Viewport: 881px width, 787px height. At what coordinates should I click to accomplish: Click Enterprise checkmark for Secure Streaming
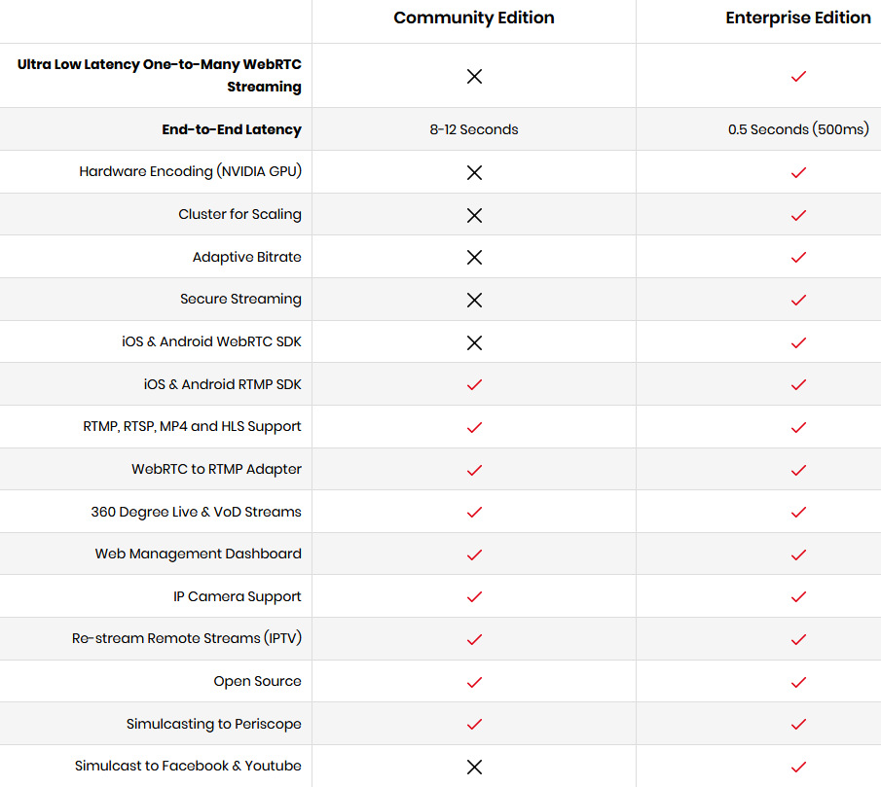coord(798,300)
